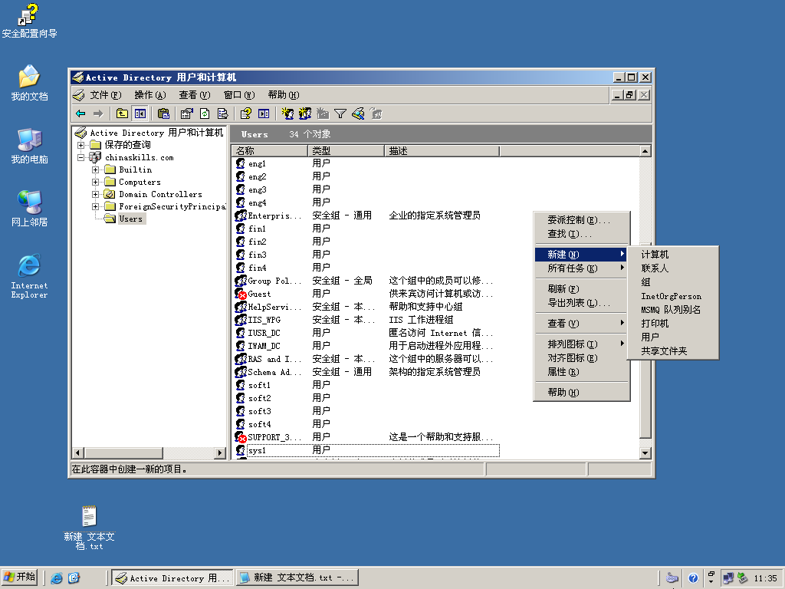Choose MSMQ 队列别名 in the New submenu
Screen dimensions: 785x589
tap(672, 310)
